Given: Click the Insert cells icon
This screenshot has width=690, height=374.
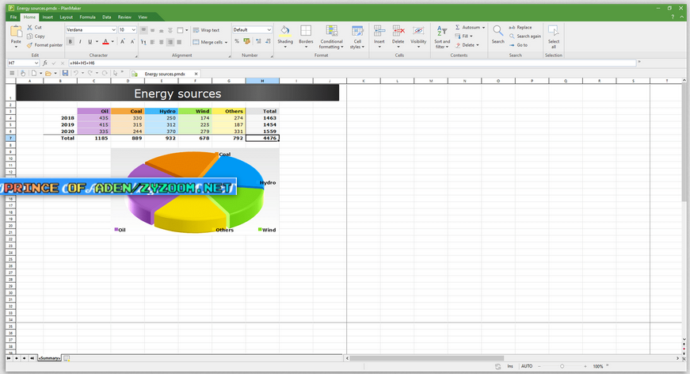Looking at the screenshot, I should 379,31.
